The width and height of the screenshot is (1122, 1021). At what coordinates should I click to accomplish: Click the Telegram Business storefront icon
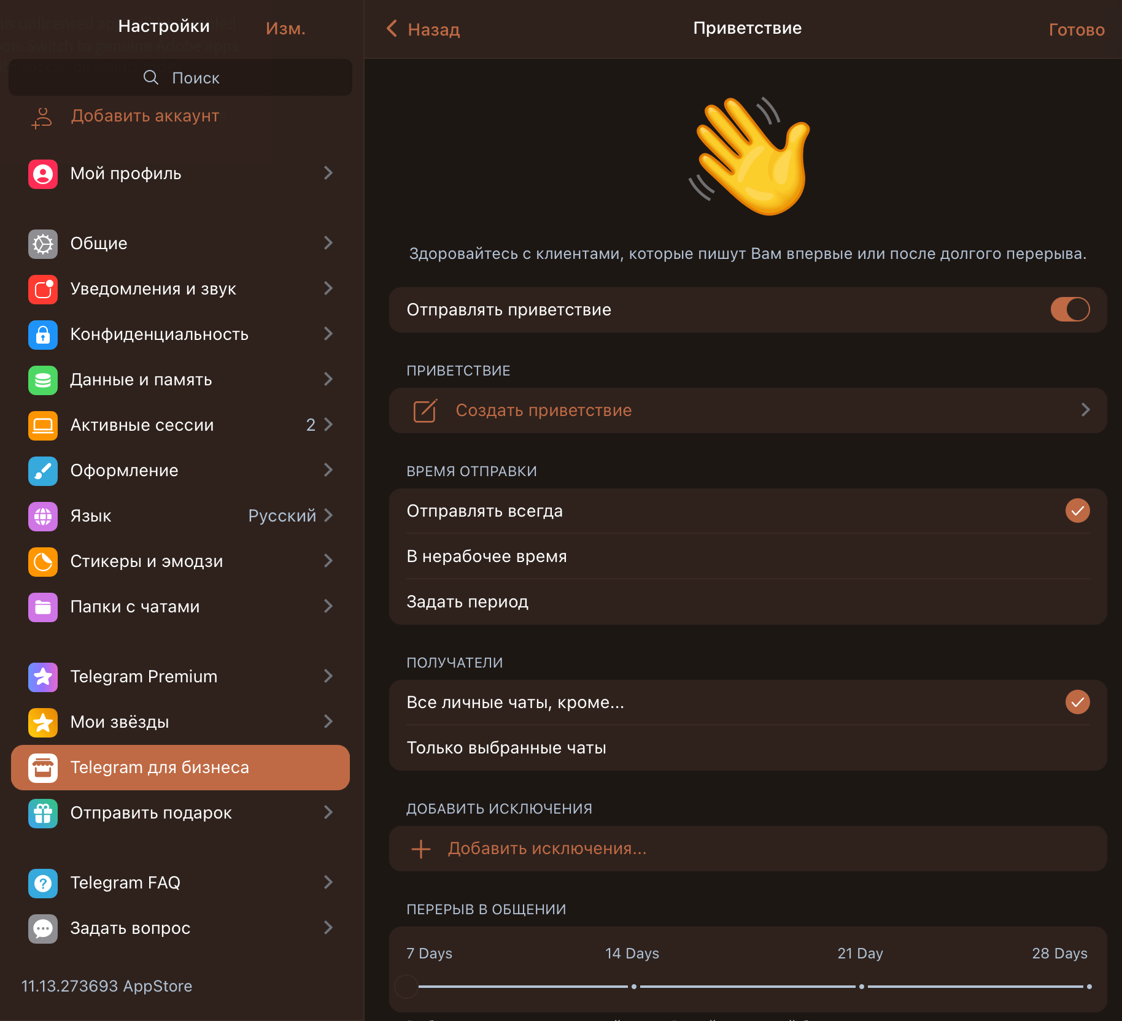[x=43, y=768]
